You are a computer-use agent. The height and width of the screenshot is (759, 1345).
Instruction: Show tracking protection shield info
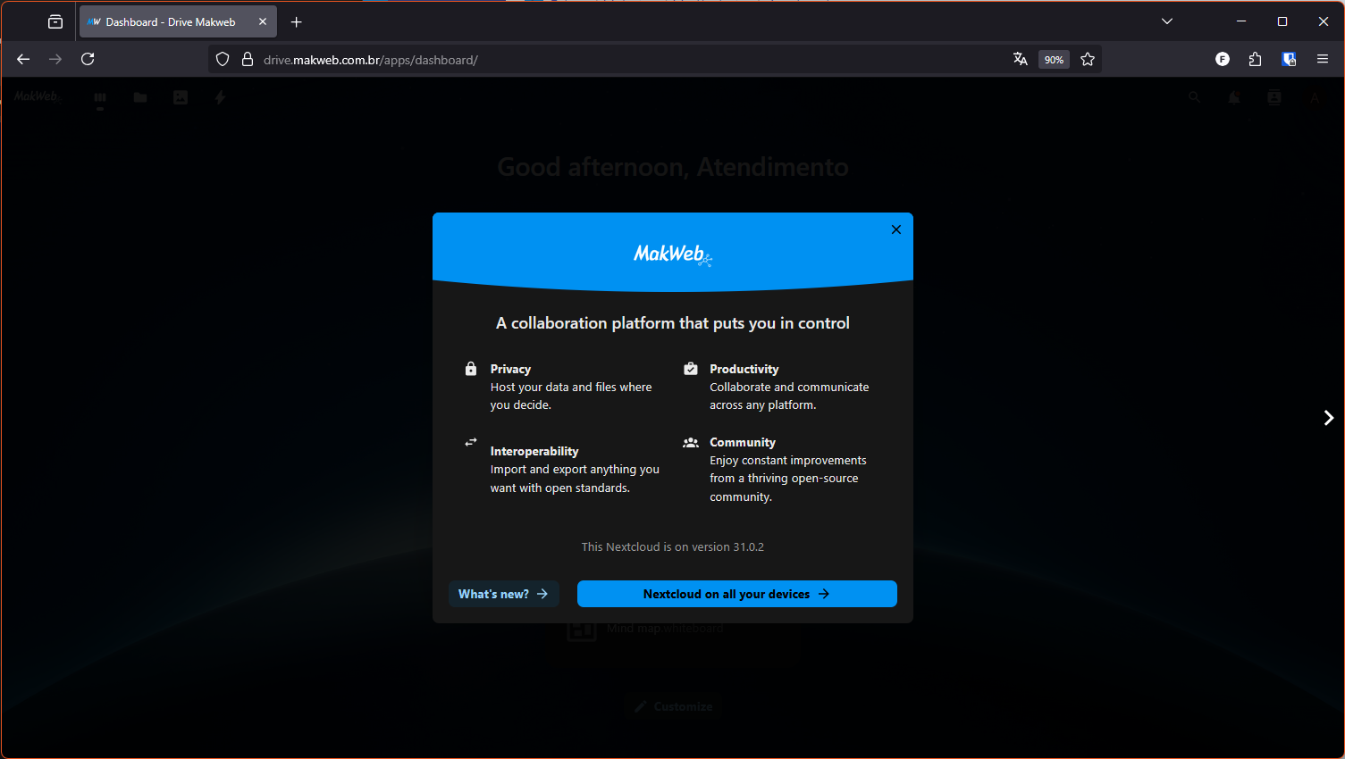click(x=223, y=60)
